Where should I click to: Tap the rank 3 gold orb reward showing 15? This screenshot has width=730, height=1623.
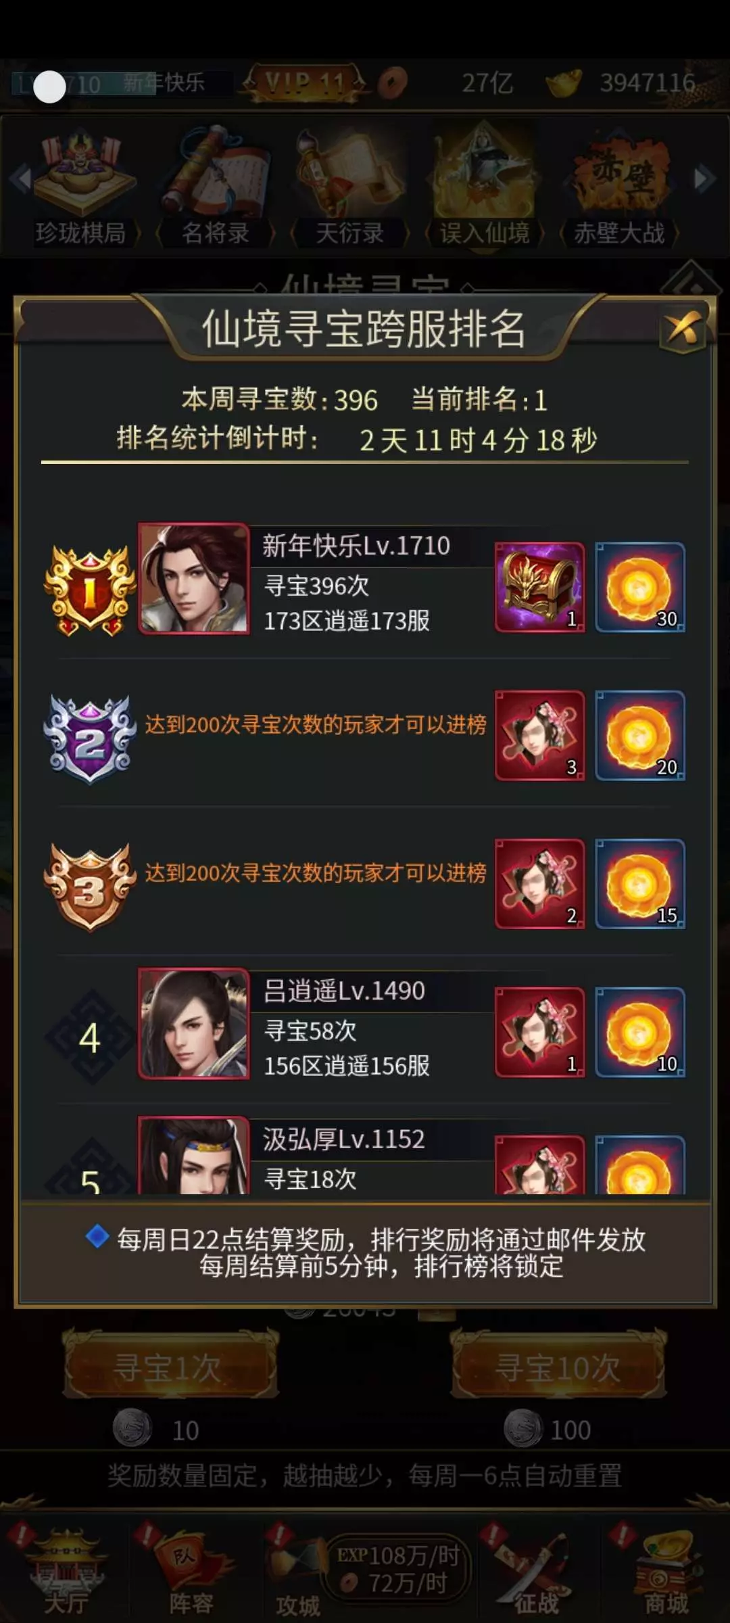640,884
